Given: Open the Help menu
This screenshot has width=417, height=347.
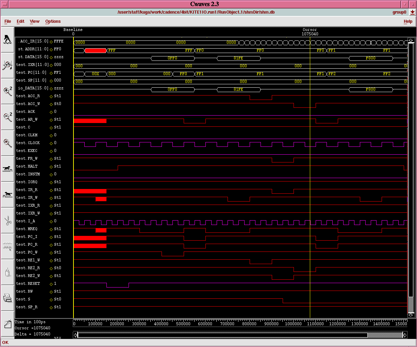Looking at the screenshot, I should 408,21.
